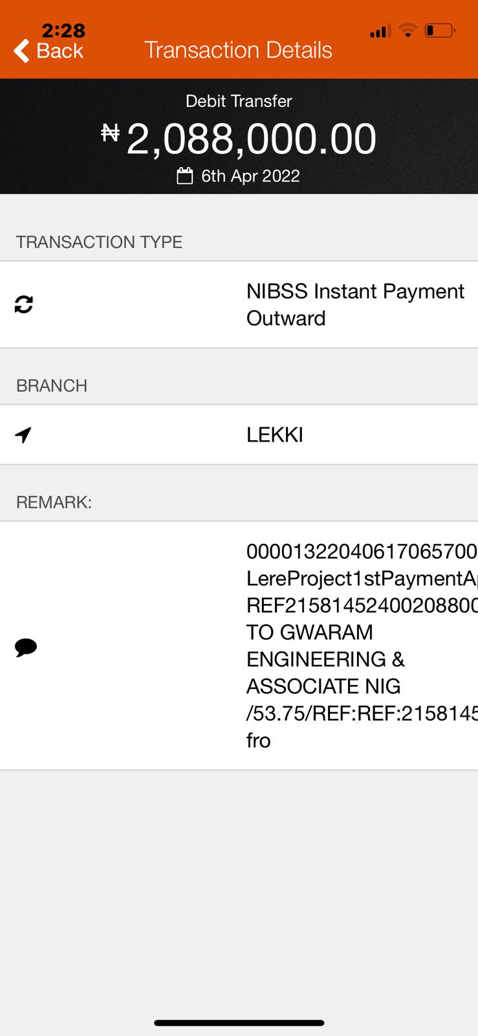The height and width of the screenshot is (1036, 478).
Task: Tap the Back chevron arrow icon
Action: [x=21, y=51]
